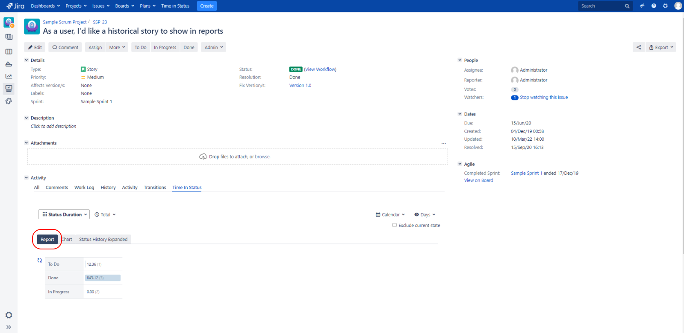
Task: Open the help question mark icon
Action: click(654, 6)
